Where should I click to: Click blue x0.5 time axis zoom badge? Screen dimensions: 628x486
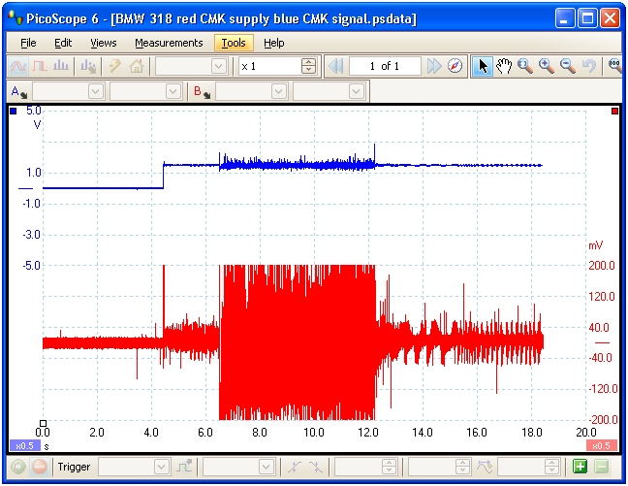[24, 445]
